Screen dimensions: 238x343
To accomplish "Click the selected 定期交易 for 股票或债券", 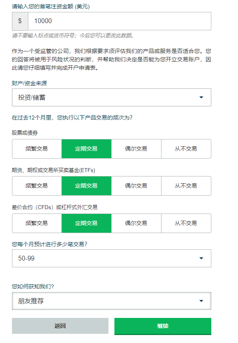I will coord(86,149).
